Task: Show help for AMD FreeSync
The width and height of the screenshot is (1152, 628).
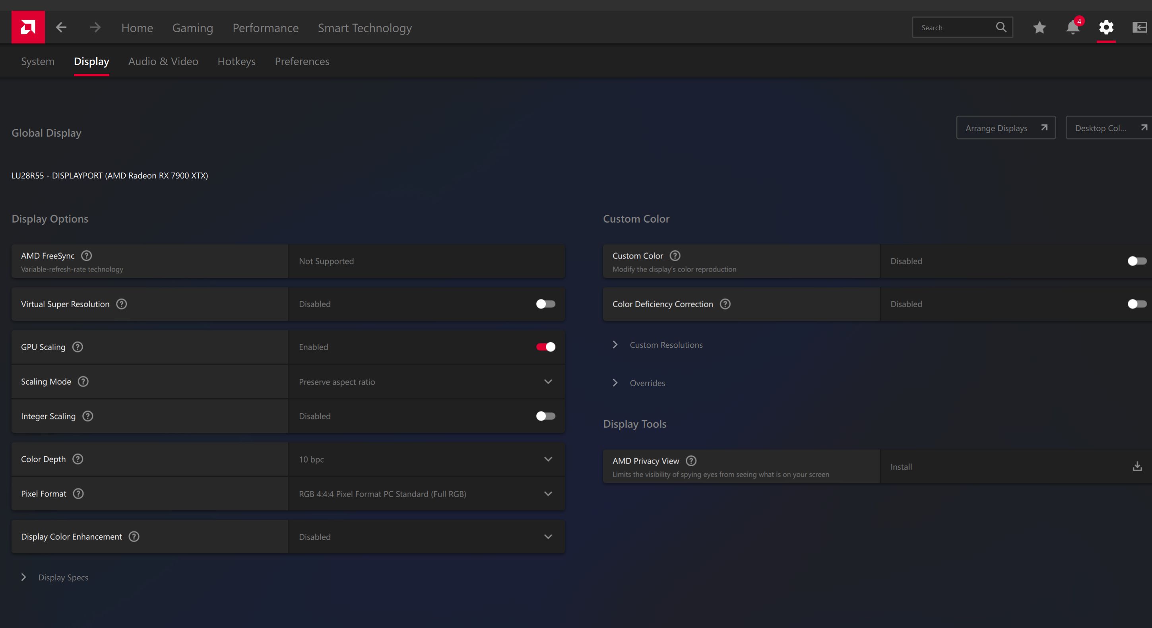Action: click(86, 256)
